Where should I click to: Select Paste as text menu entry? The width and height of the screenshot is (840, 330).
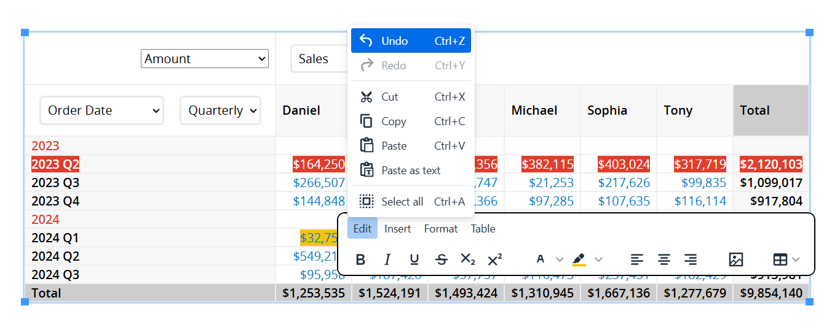[x=411, y=171]
